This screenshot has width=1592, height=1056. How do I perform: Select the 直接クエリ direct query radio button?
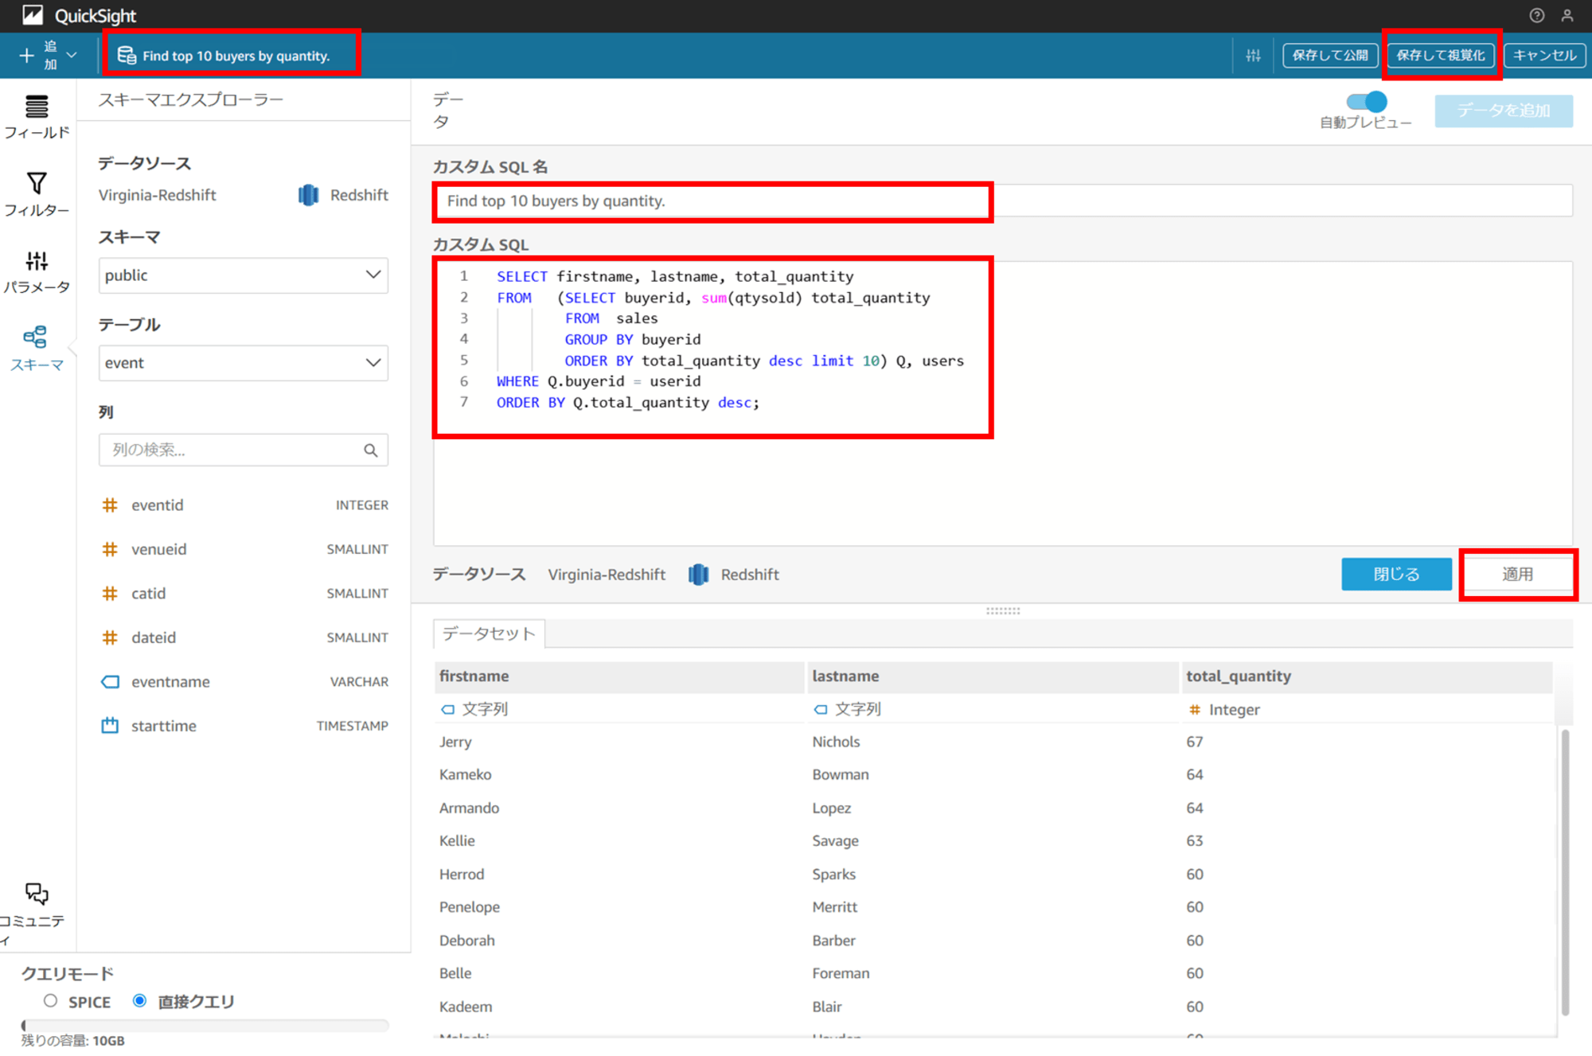tap(139, 1001)
